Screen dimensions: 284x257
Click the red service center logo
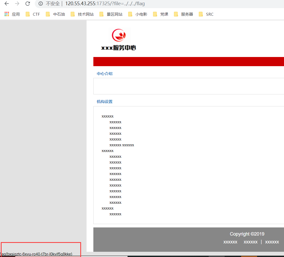coord(119,35)
